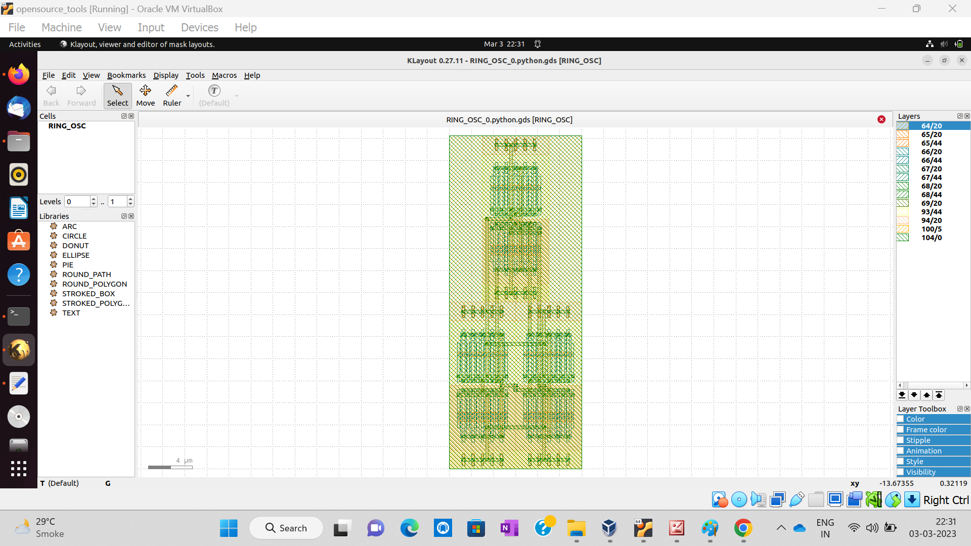Close the RING_OSC layout tab red button
This screenshot has height=546, width=971.
click(881, 119)
